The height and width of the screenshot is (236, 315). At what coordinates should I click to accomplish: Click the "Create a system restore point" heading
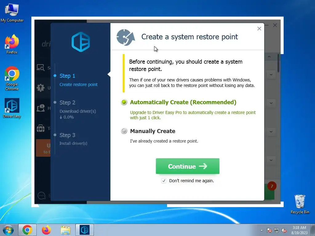pyautogui.click(x=189, y=37)
